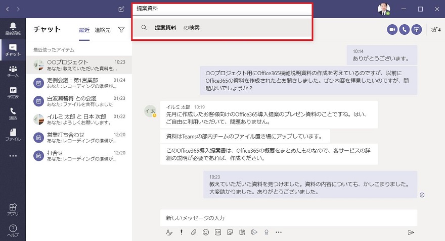Open the profile picture menu
This screenshot has width=445, height=241.
coord(384,9)
